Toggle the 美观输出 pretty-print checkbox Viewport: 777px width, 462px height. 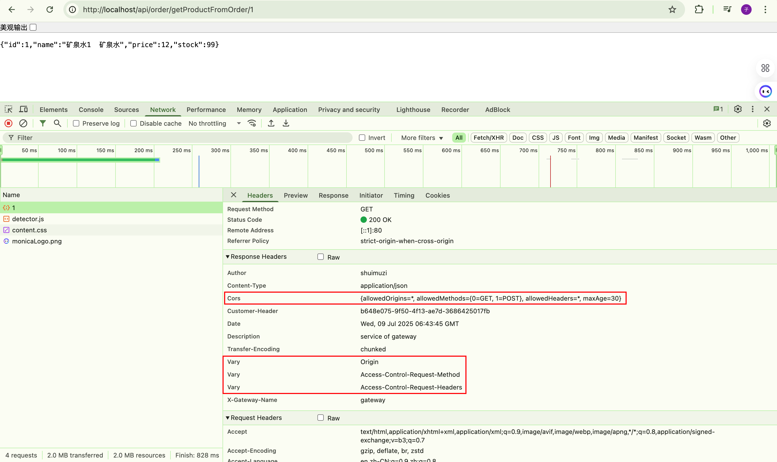point(33,28)
